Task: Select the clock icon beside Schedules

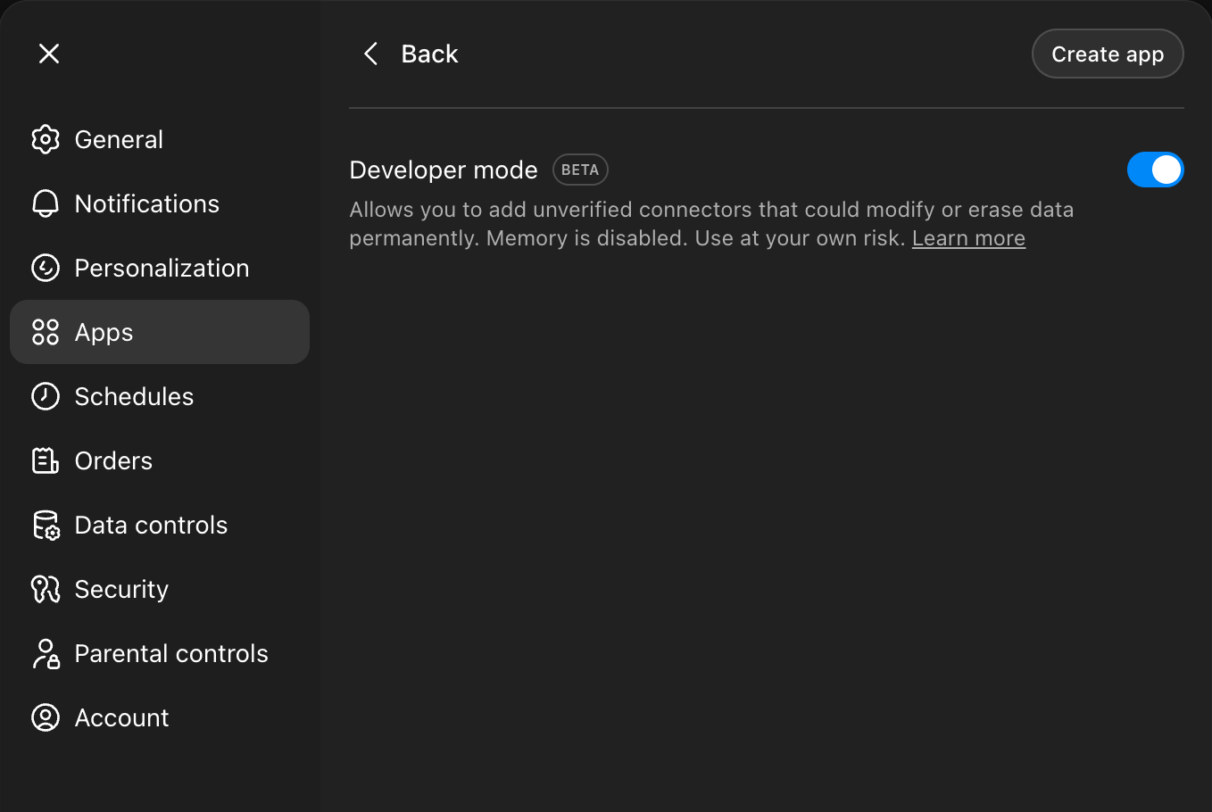Action: coord(46,396)
